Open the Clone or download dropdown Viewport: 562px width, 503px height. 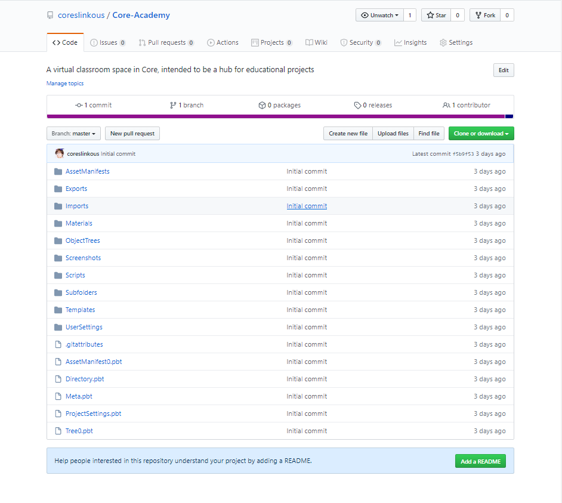tap(481, 134)
